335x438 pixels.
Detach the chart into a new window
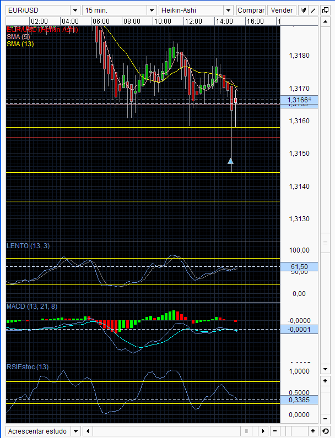pyautogui.click(x=325, y=10)
